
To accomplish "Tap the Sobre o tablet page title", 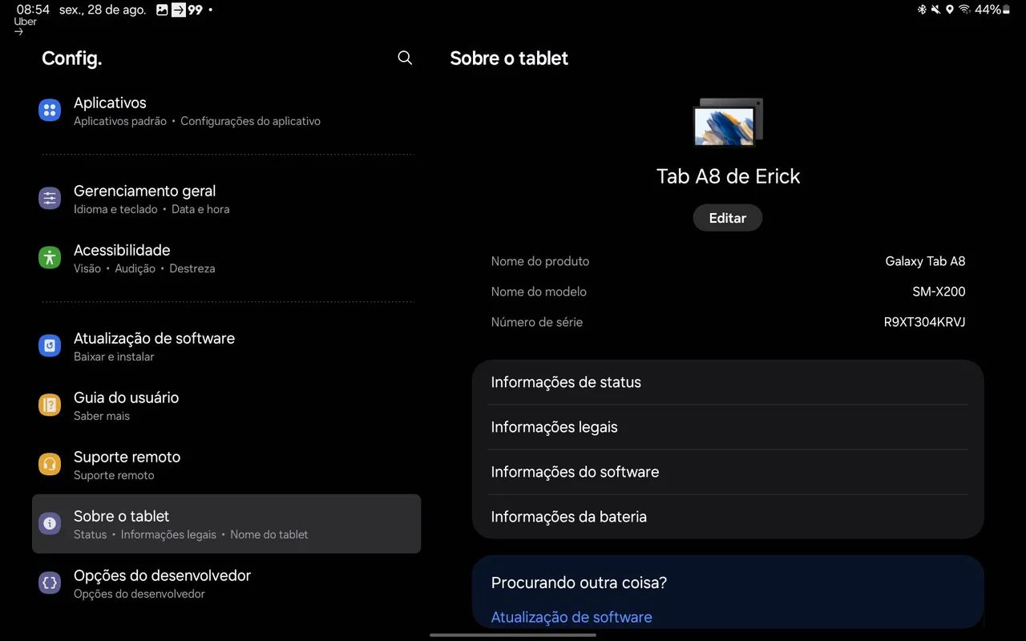I will click(509, 58).
